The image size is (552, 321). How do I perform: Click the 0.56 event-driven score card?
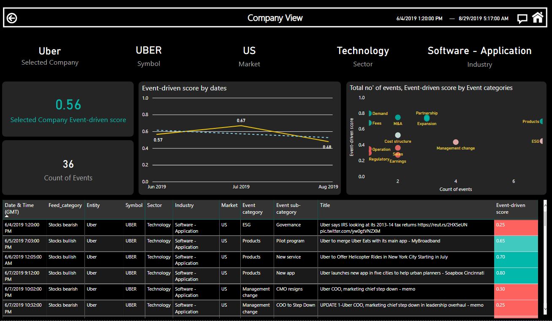point(68,109)
